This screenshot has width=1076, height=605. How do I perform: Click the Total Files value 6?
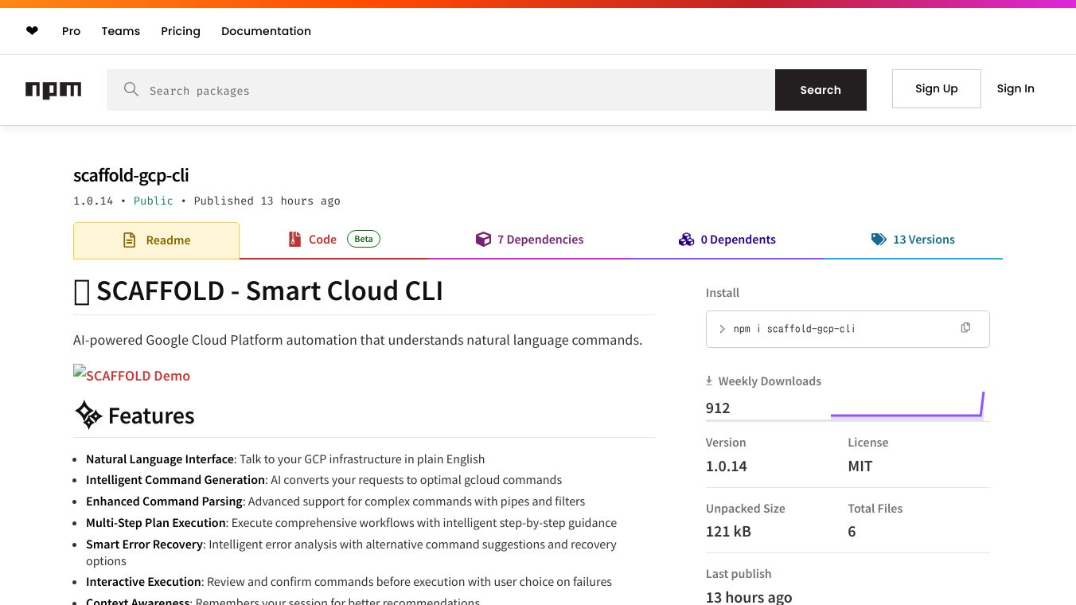point(852,531)
